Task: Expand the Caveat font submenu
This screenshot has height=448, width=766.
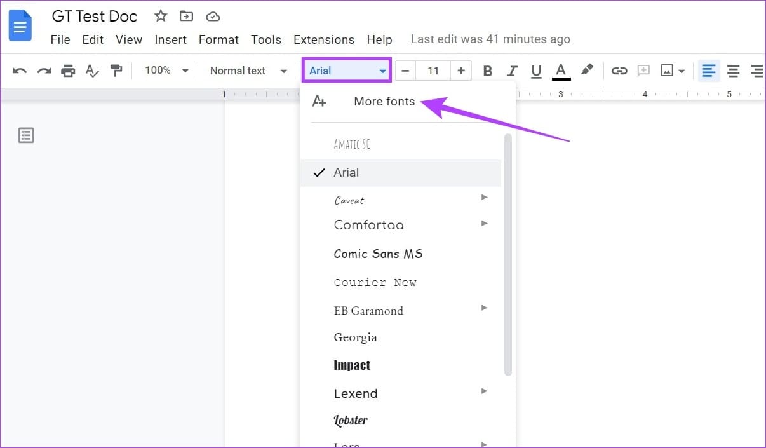Action: click(x=485, y=197)
